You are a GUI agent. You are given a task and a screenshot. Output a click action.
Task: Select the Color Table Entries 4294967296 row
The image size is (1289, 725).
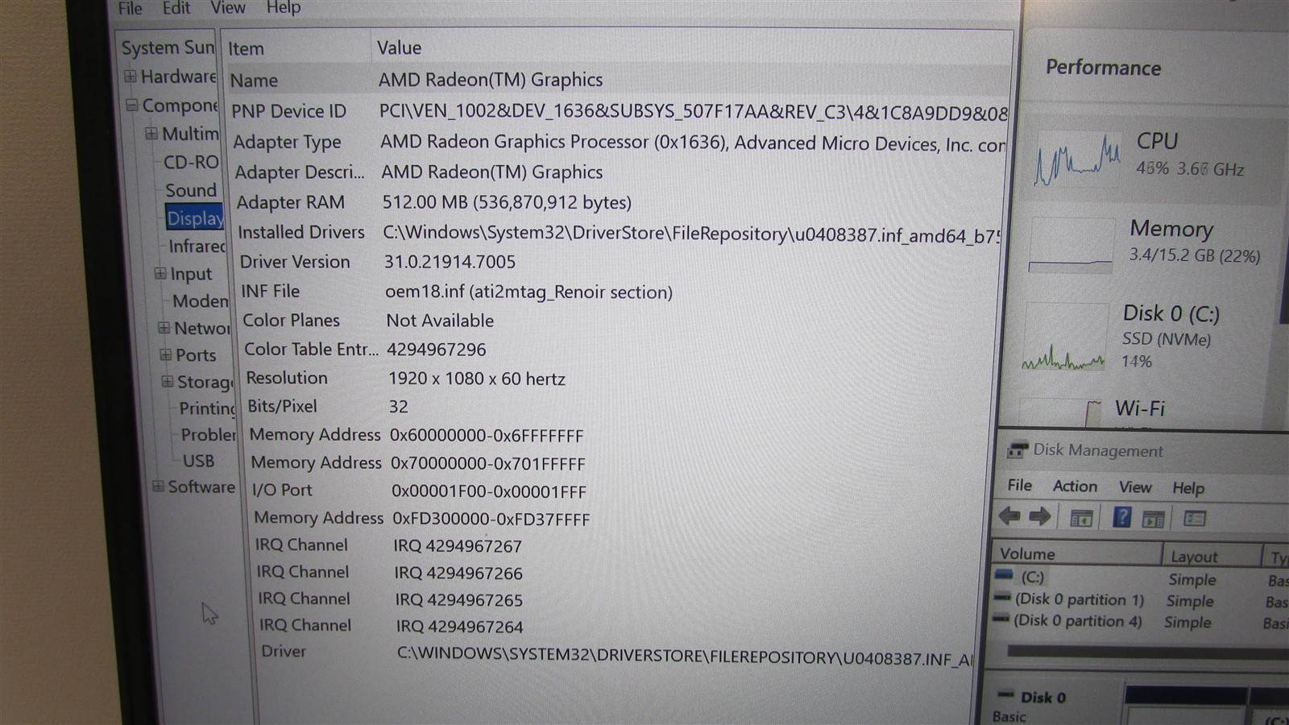coord(619,350)
